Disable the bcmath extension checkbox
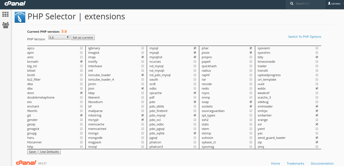Viewport: 344px width, 166px height. pyautogui.click(x=81, y=62)
